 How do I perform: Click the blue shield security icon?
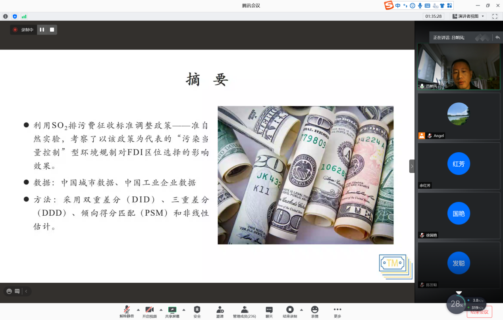(x=15, y=16)
